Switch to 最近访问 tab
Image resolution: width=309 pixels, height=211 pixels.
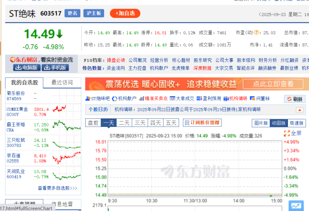[62, 83]
